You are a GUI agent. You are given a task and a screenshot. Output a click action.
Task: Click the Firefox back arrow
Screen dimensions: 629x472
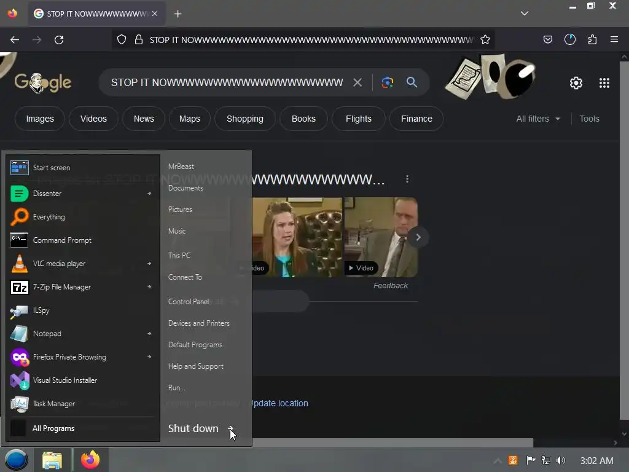(x=15, y=40)
